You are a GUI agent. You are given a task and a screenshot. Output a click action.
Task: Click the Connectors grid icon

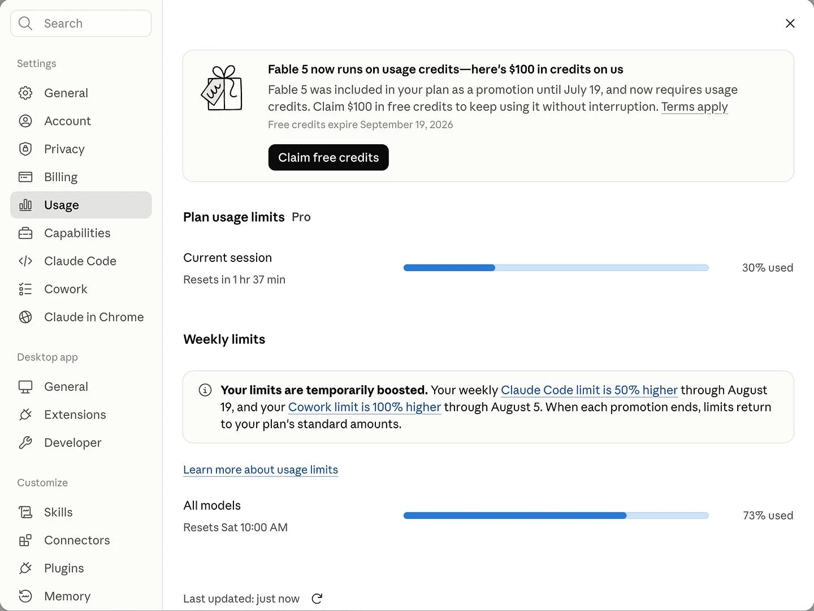[25, 540]
